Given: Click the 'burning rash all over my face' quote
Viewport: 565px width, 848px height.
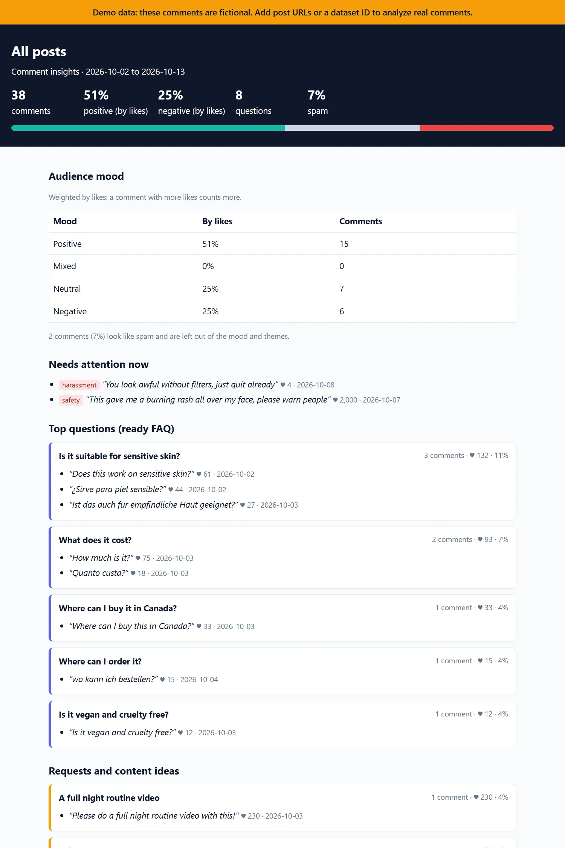Looking at the screenshot, I should tap(208, 400).
